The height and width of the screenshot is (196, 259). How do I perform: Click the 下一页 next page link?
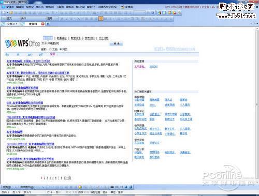coord(67,178)
